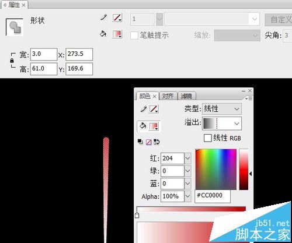Click the X position field 273.5
Viewport: 292px width, 243px height.
coord(79,54)
